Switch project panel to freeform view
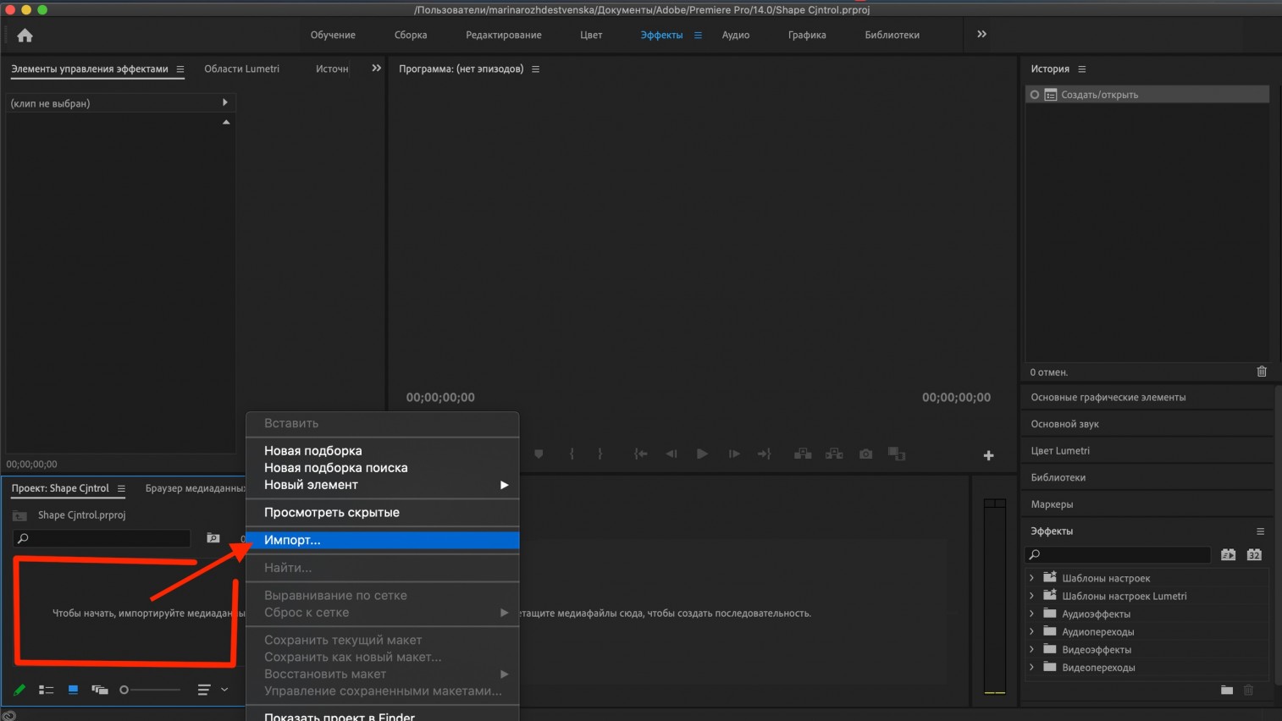This screenshot has height=721, width=1282. coord(100,690)
